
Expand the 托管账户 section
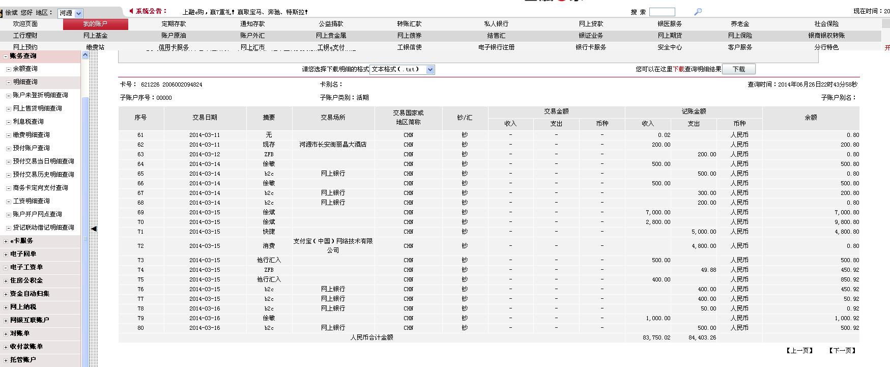(6, 360)
